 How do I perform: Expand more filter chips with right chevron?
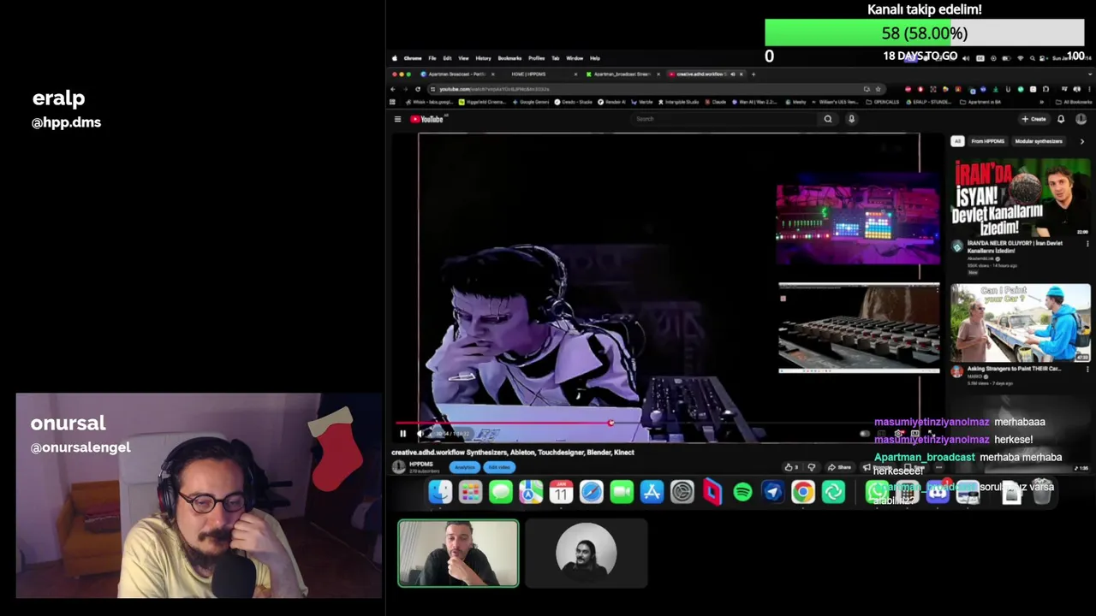(1081, 141)
